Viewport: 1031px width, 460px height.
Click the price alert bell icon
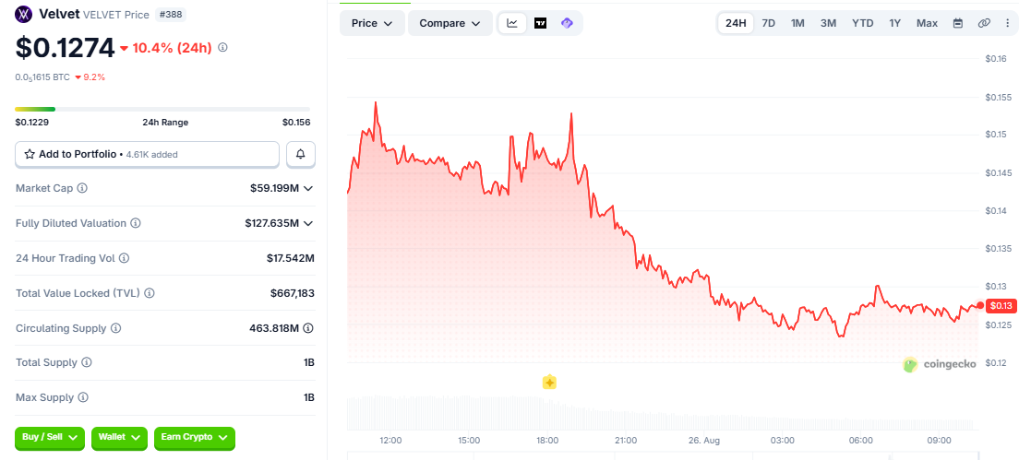[301, 155]
